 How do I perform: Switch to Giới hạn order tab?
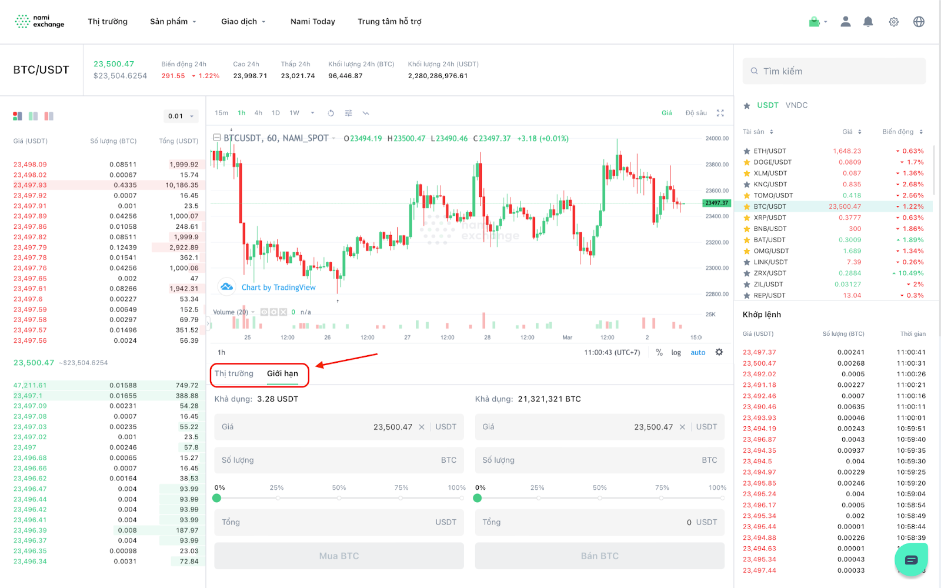tap(283, 373)
